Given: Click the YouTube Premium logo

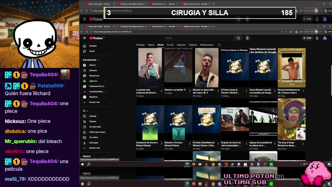Looking at the screenshot, I should point(96,38).
